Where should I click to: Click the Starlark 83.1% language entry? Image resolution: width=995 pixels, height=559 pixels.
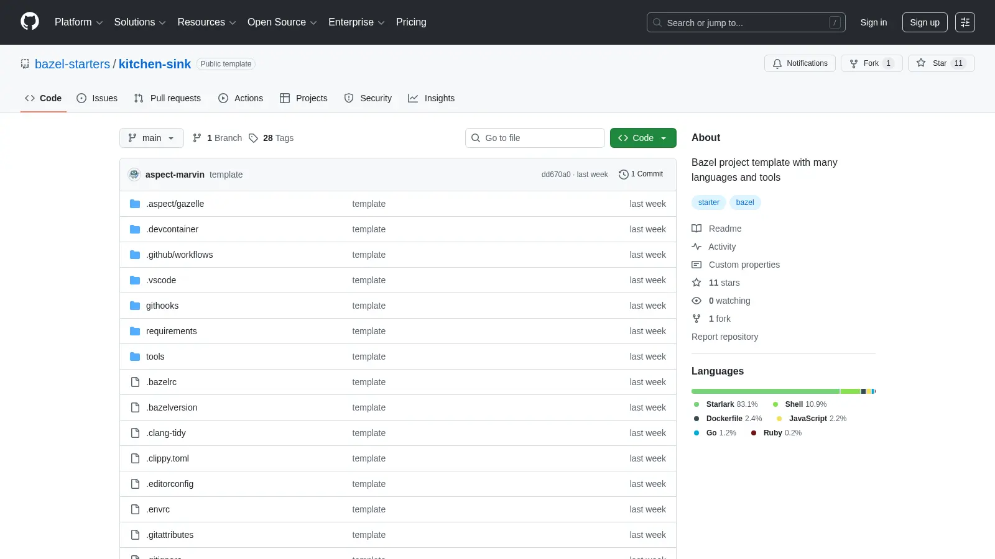726,404
